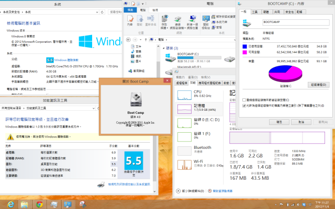Click Properties icon in Explorer ribbon

tap(130, 19)
